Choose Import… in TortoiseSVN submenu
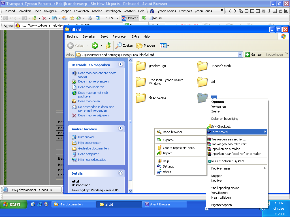 pos(180,153)
